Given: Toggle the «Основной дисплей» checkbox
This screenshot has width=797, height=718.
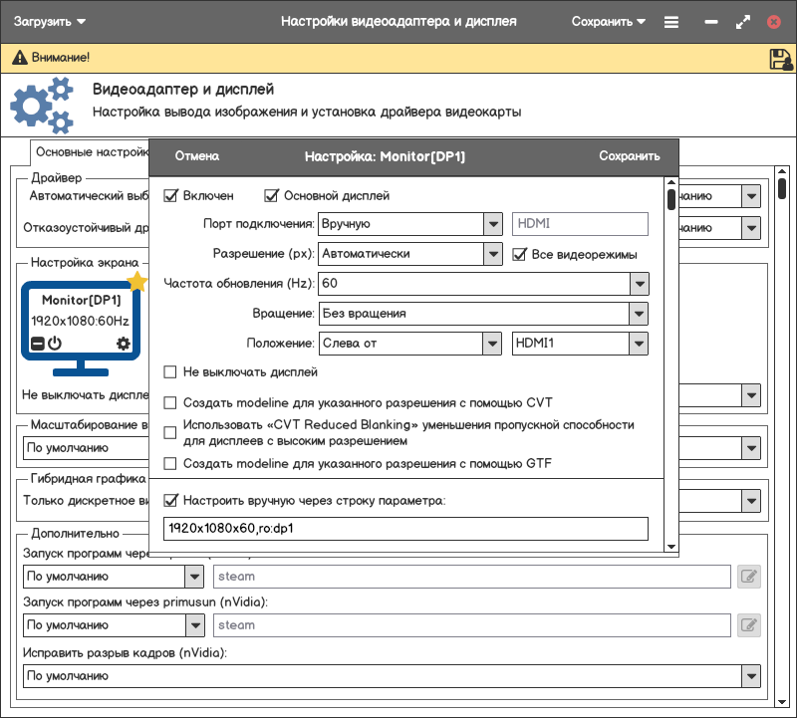Looking at the screenshot, I should pyautogui.click(x=271, y=196).
